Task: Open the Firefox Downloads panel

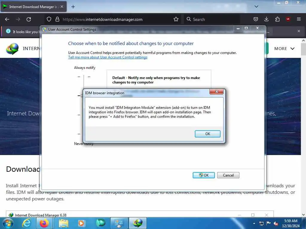Action: (x=266, y=19)
